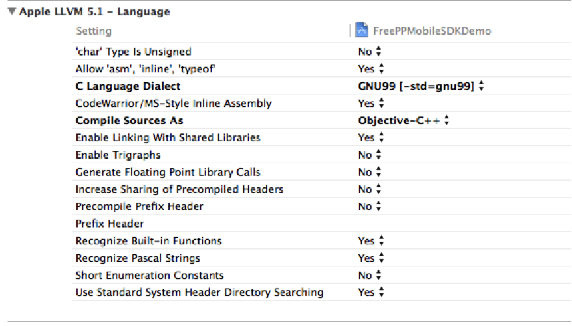Select the C Language Dialect setting row label
This screenshot has height=326, width=572.
(x=128, y=86)
